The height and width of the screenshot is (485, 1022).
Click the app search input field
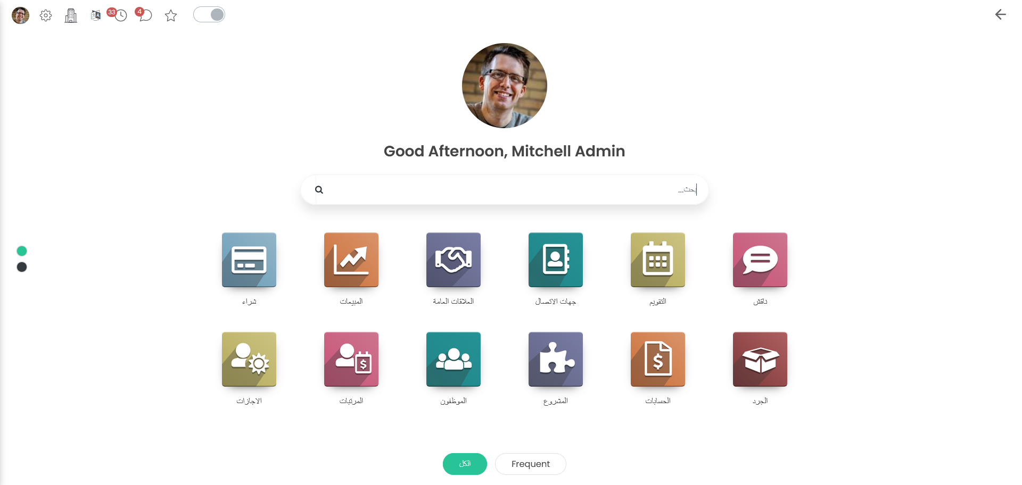505,190
